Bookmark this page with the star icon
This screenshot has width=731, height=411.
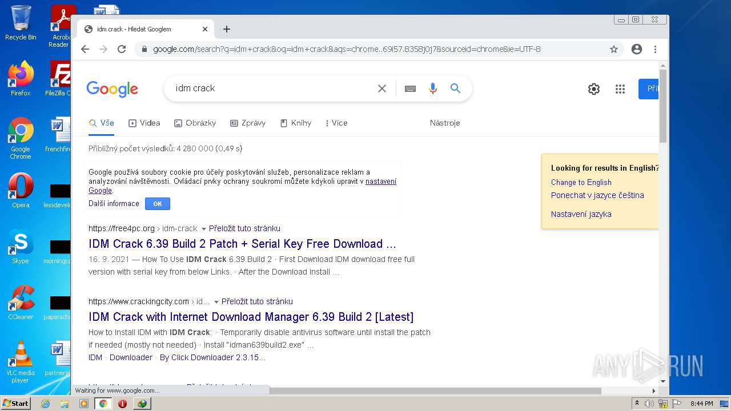pyautogui.click(x=614, y=49)
